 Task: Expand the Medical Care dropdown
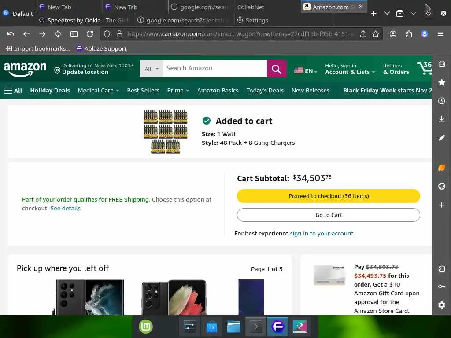[x=98, y=91]
